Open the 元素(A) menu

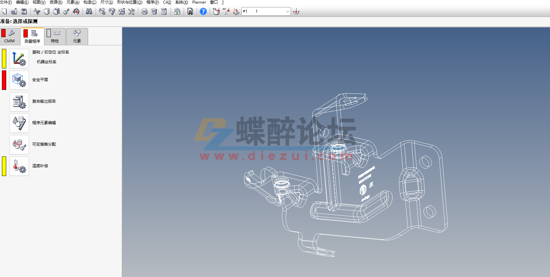coord(73,2)
